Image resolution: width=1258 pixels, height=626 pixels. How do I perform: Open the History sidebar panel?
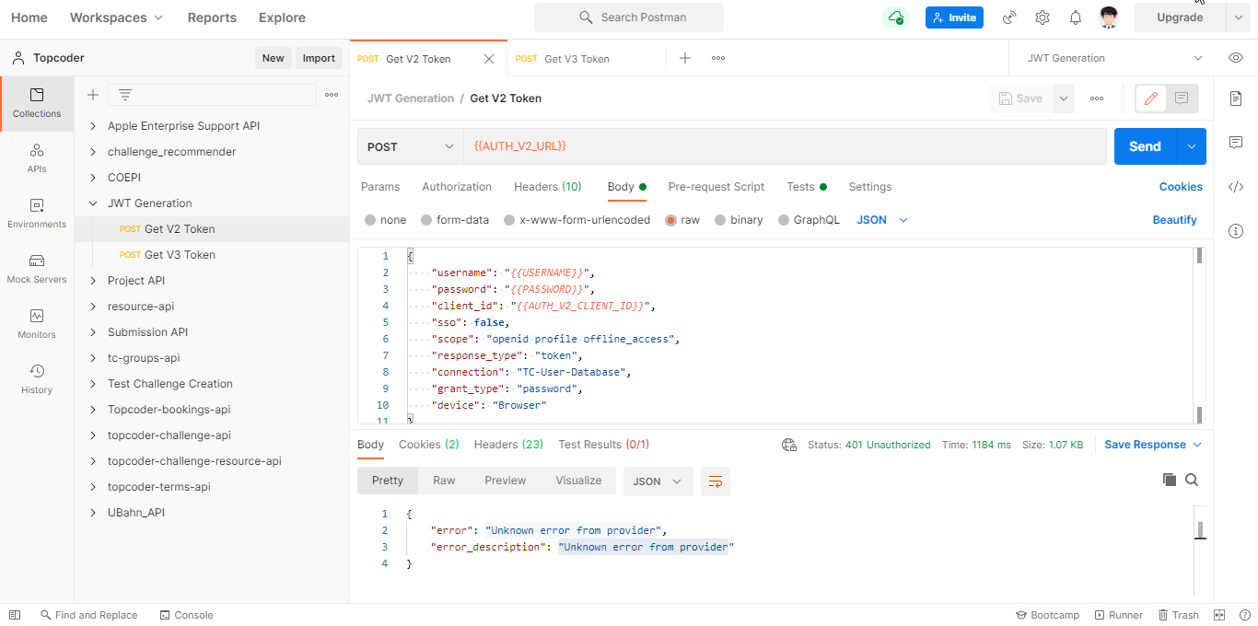(37, 379)
